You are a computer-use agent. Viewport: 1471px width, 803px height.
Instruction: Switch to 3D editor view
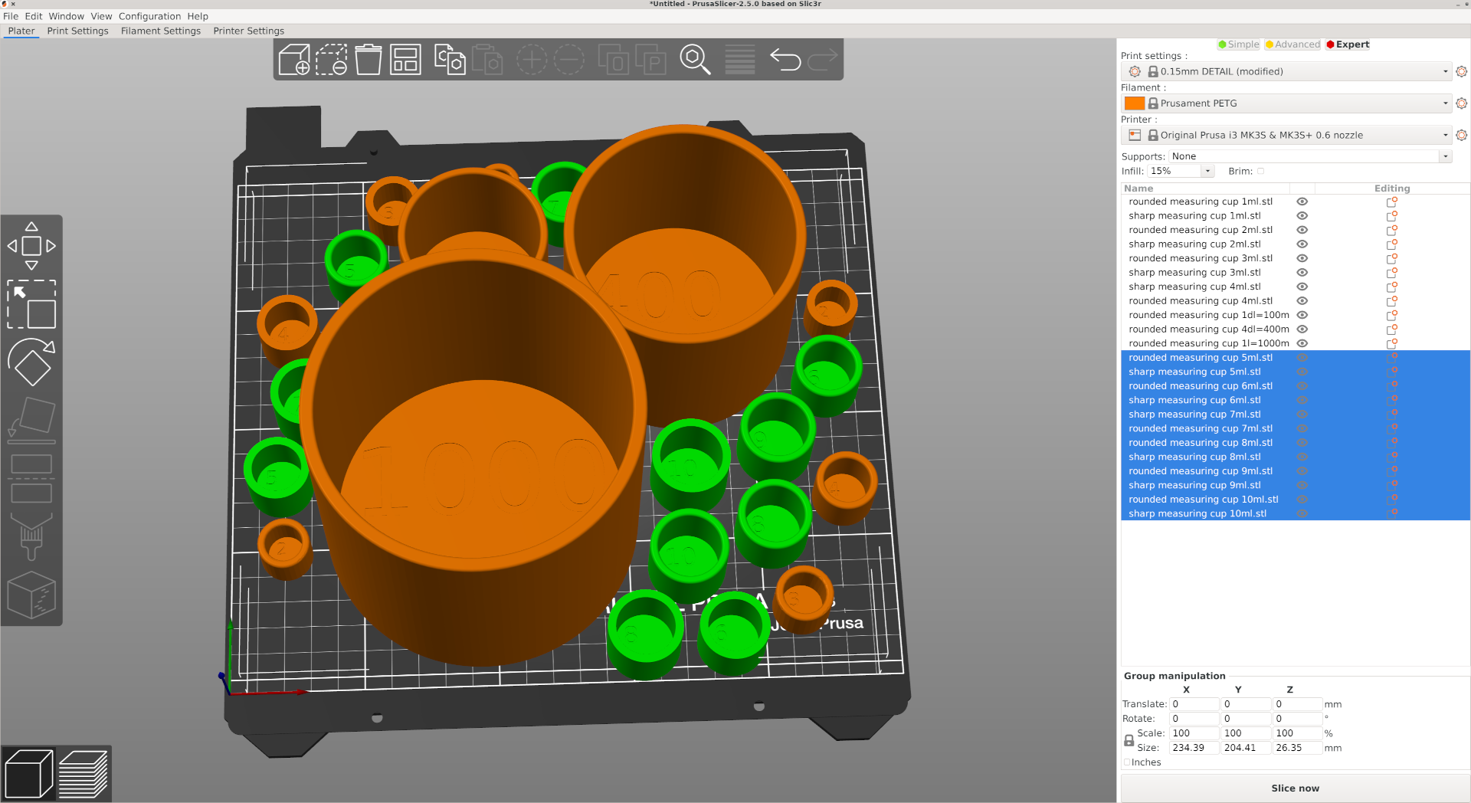point(29,774)
